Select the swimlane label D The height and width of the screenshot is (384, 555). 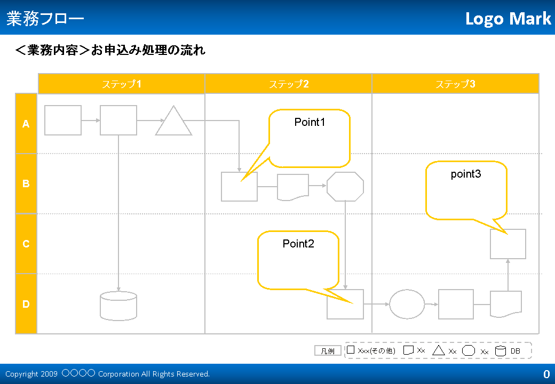coord(26,304)
